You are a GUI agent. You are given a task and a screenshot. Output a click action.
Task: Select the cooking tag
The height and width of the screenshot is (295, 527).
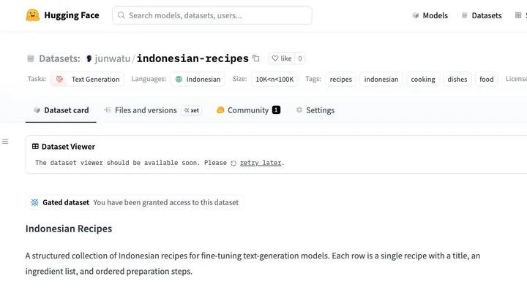click(x=423, y=79)
